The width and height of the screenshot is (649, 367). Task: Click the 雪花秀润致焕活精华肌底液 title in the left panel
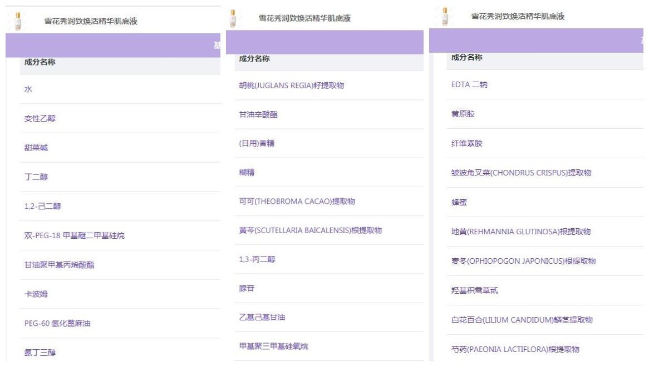coord(91,21)
